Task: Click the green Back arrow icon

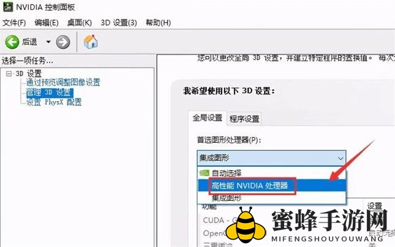Action: pos(12,42)
